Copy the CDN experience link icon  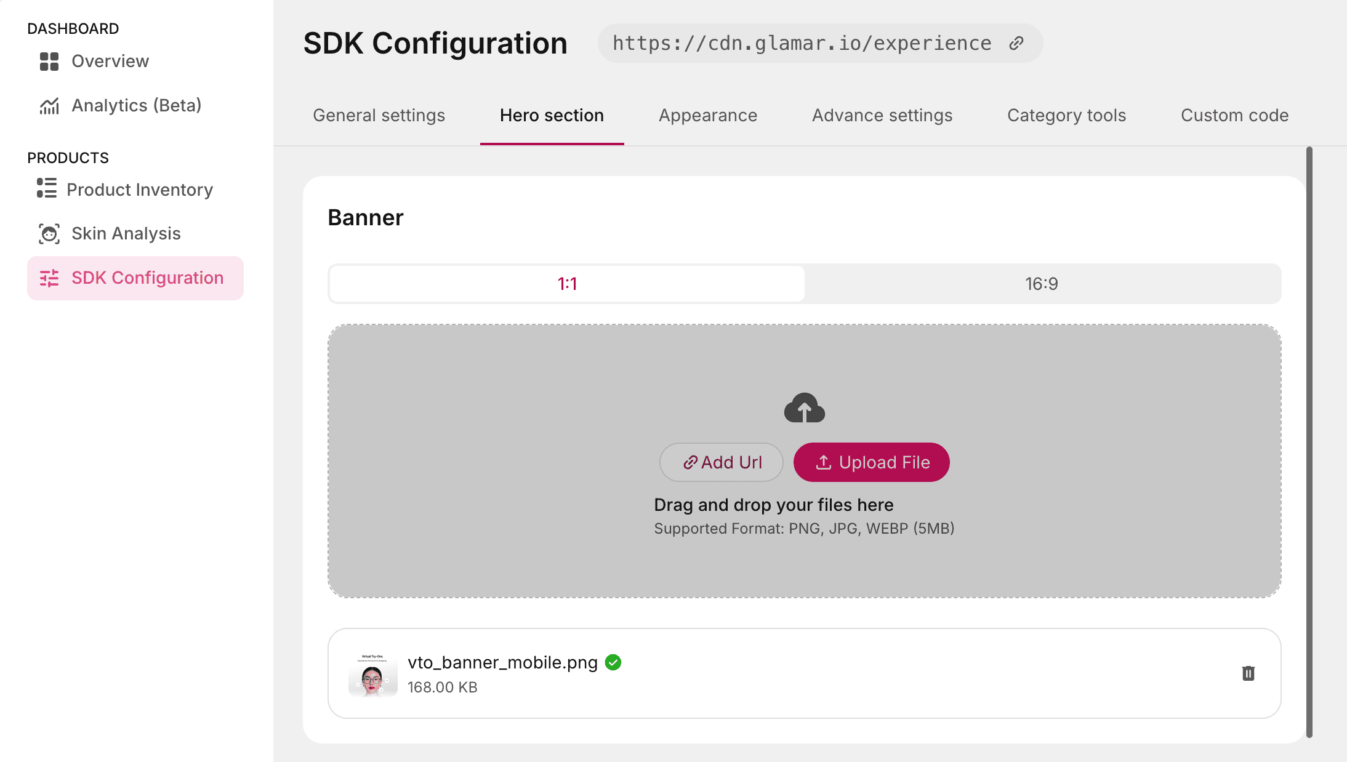coord(1016,43)
